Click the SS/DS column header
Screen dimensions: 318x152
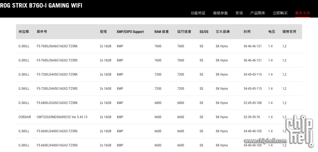coord(204,32)
